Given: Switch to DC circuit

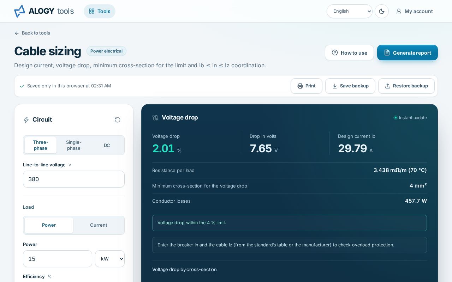Looking at the screenshot, I should pyautogui.click(x=107, y=145).
